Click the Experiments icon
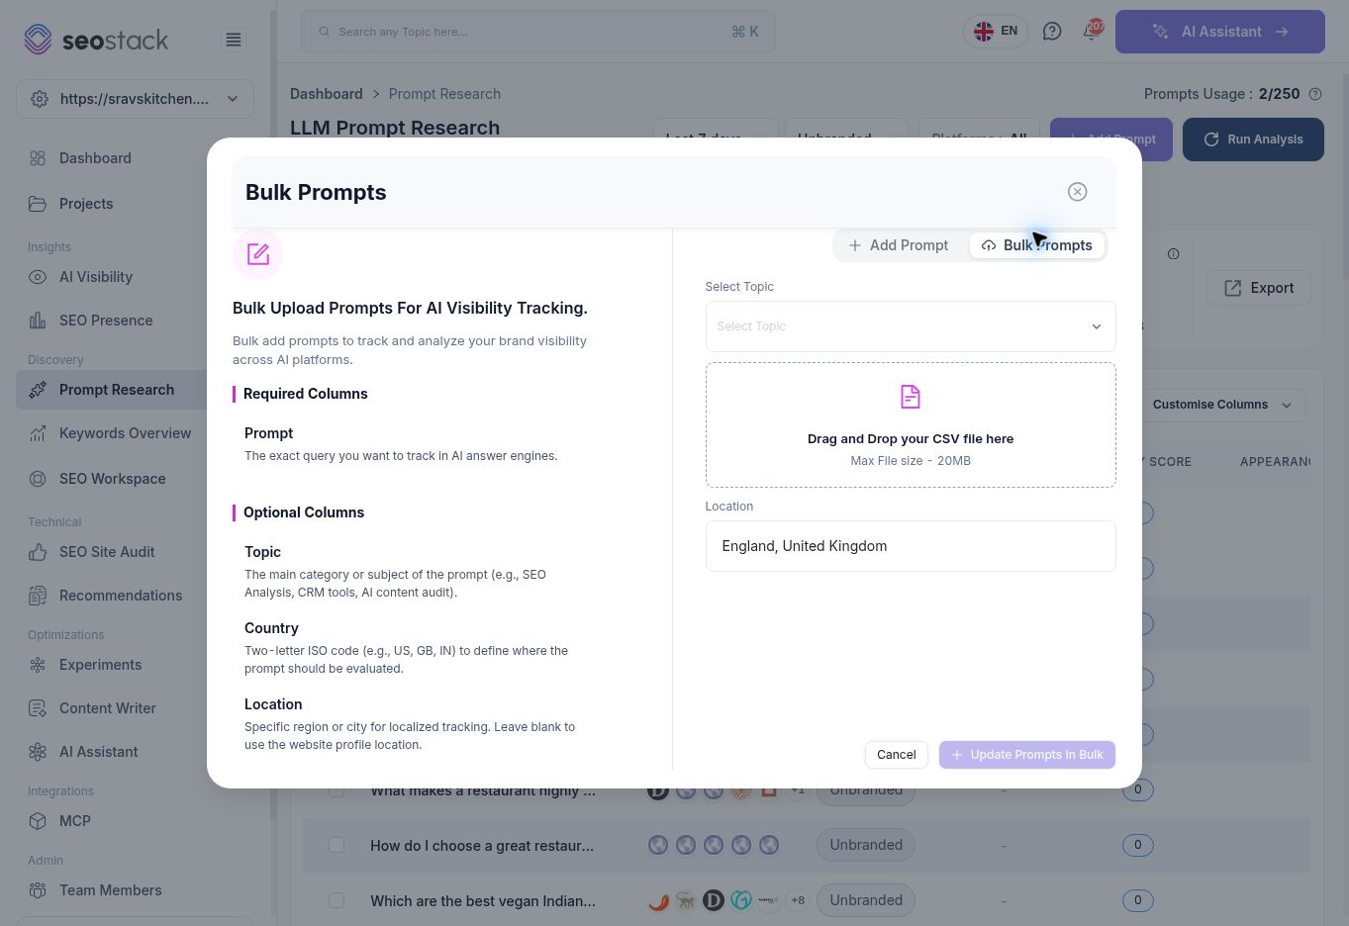Viewport: 1349px width, 926px height. coord(38,665)
